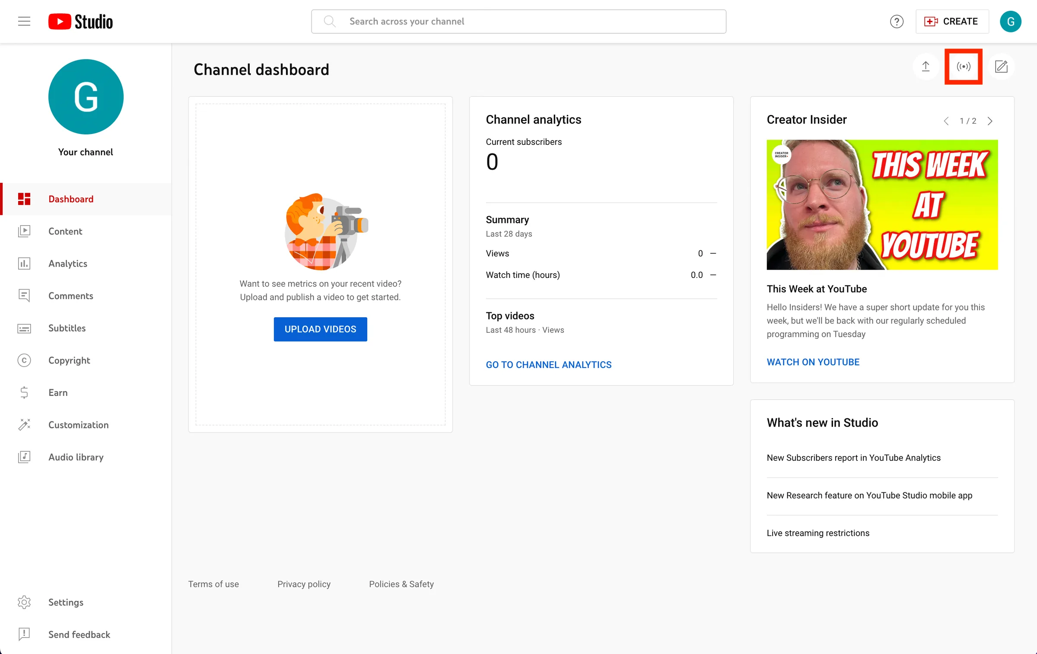Click WATCH ON YOUTUBE link
This screenshot has width=1037, height=654.
coord(813,362)
